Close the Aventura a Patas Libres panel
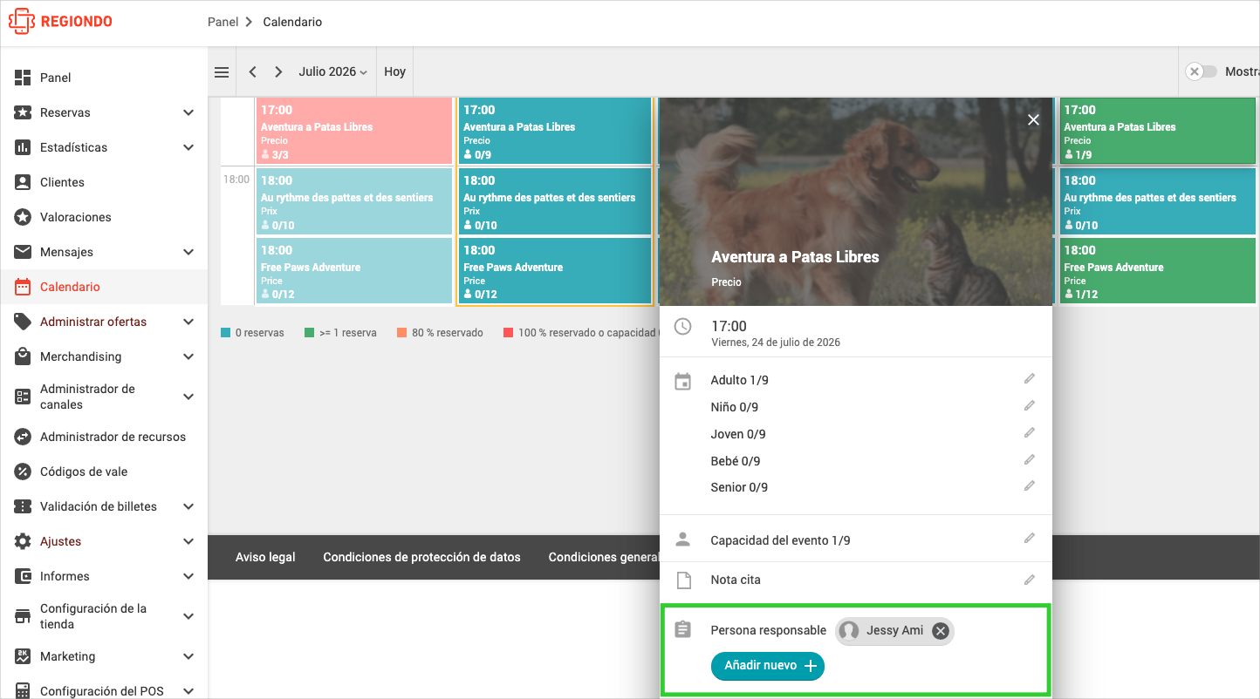The height and width of the screenshot is (699, 1260). point(1033,119)
